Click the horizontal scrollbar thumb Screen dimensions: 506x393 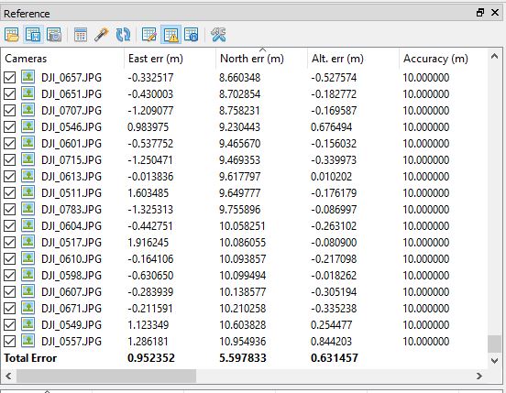pos(106,376)
